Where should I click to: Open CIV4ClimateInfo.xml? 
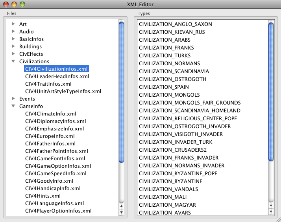pyautogui.click(x=50, y=114)
